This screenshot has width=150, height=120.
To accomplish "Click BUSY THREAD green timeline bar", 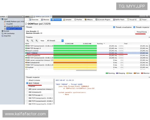I will click(75, 53).
